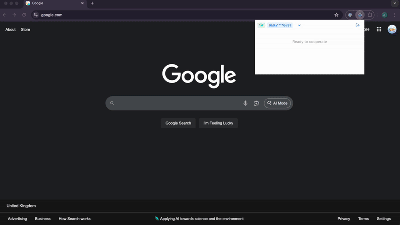Open the Terms footer link
Screen dimensions: 400x225
[x=363, y=219]
